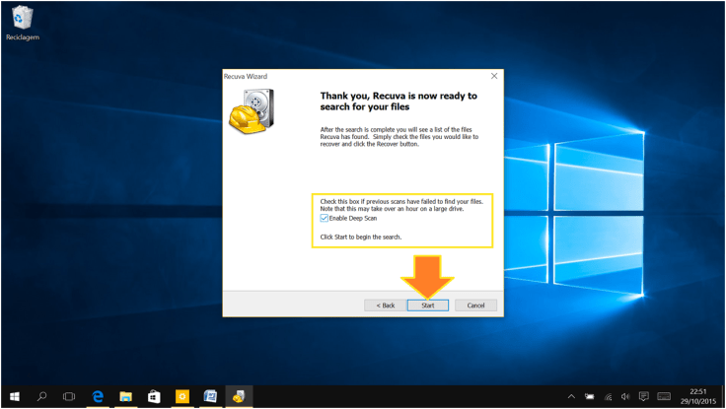Toggle the Enable Deep Scan checkbox

coord(325,218)
